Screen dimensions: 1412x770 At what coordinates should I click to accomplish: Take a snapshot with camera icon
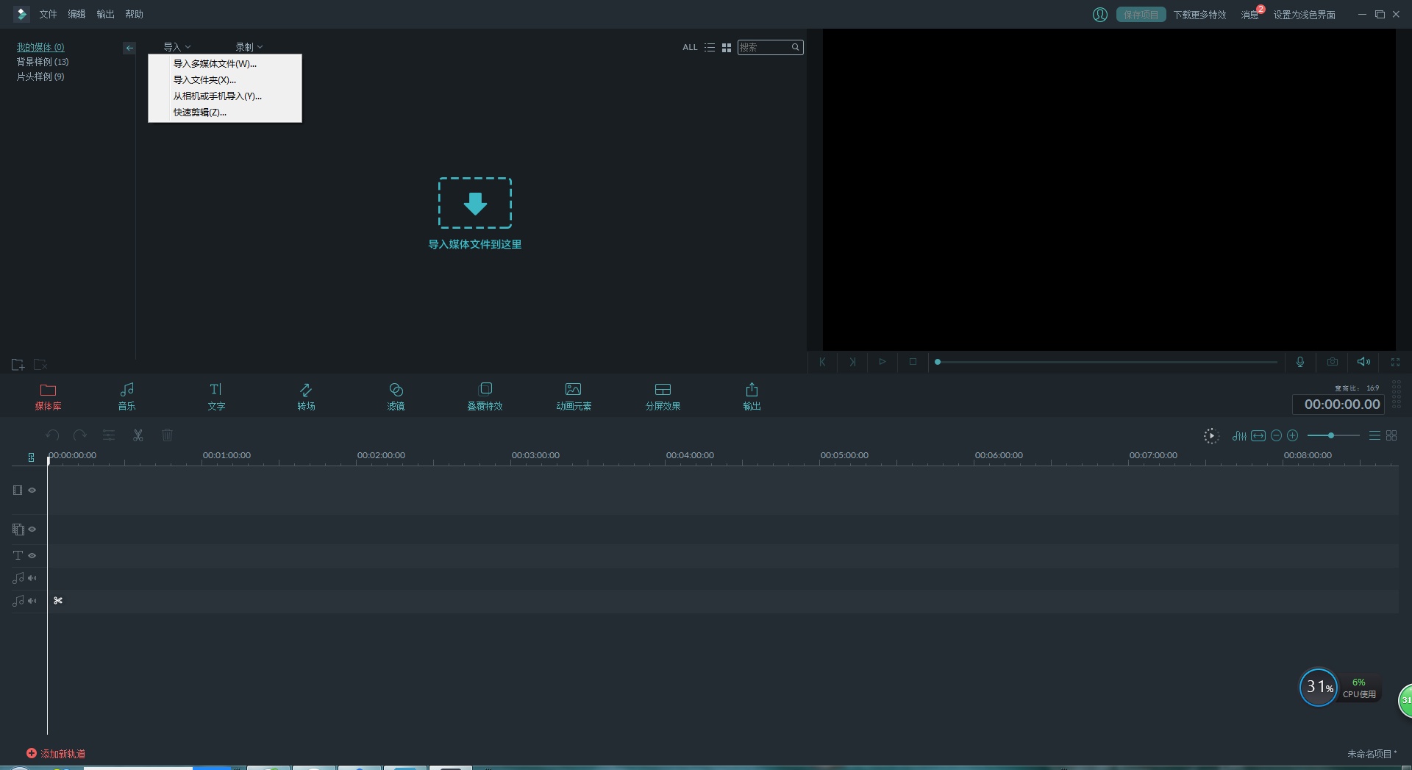pos(1332,362)
